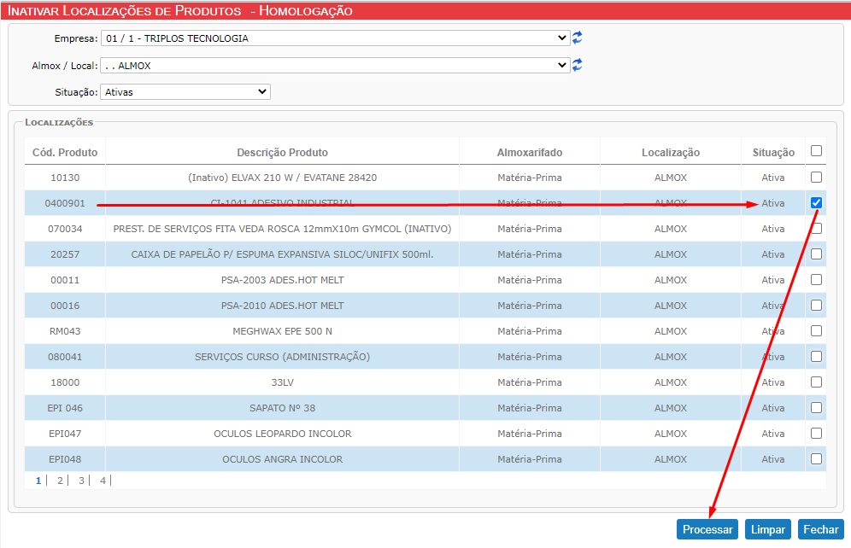Go to page 1 of results

coord(38,481)
